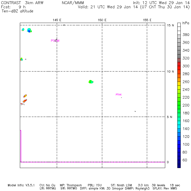Select the '145 E' longitude label
191x191 pixels.
pos(57,20)
